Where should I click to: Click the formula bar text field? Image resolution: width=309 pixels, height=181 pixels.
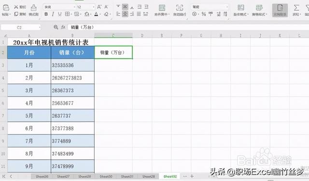tap(188, 27)
